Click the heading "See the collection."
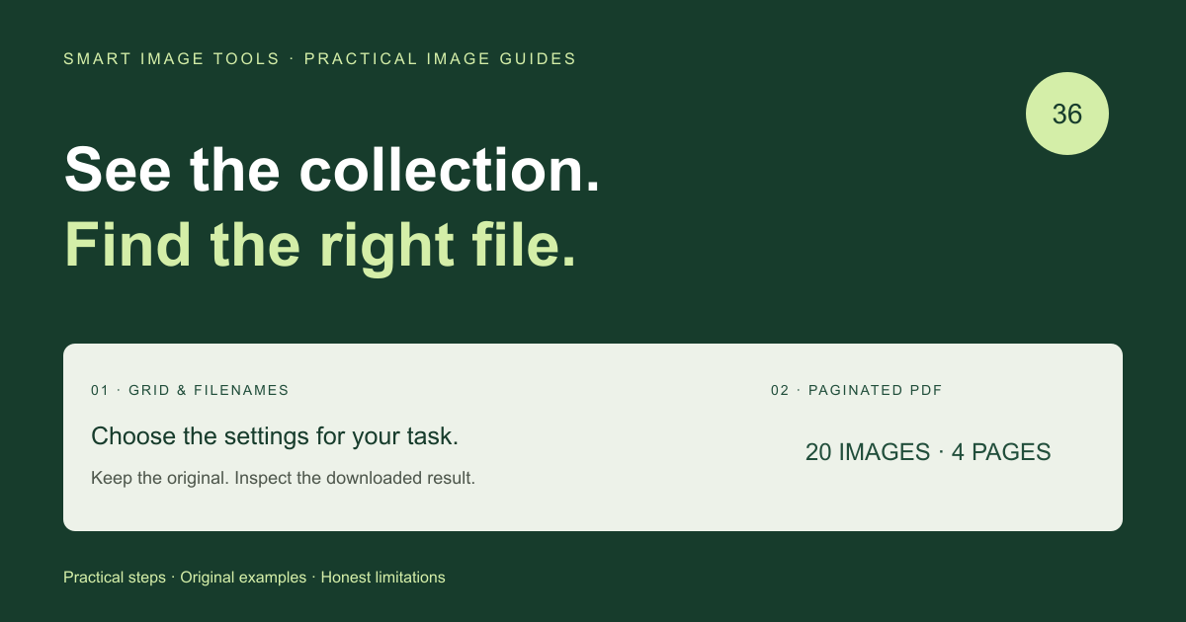Screen dimensions: 1186x622 pyautogui.click(x=332, y=170)
